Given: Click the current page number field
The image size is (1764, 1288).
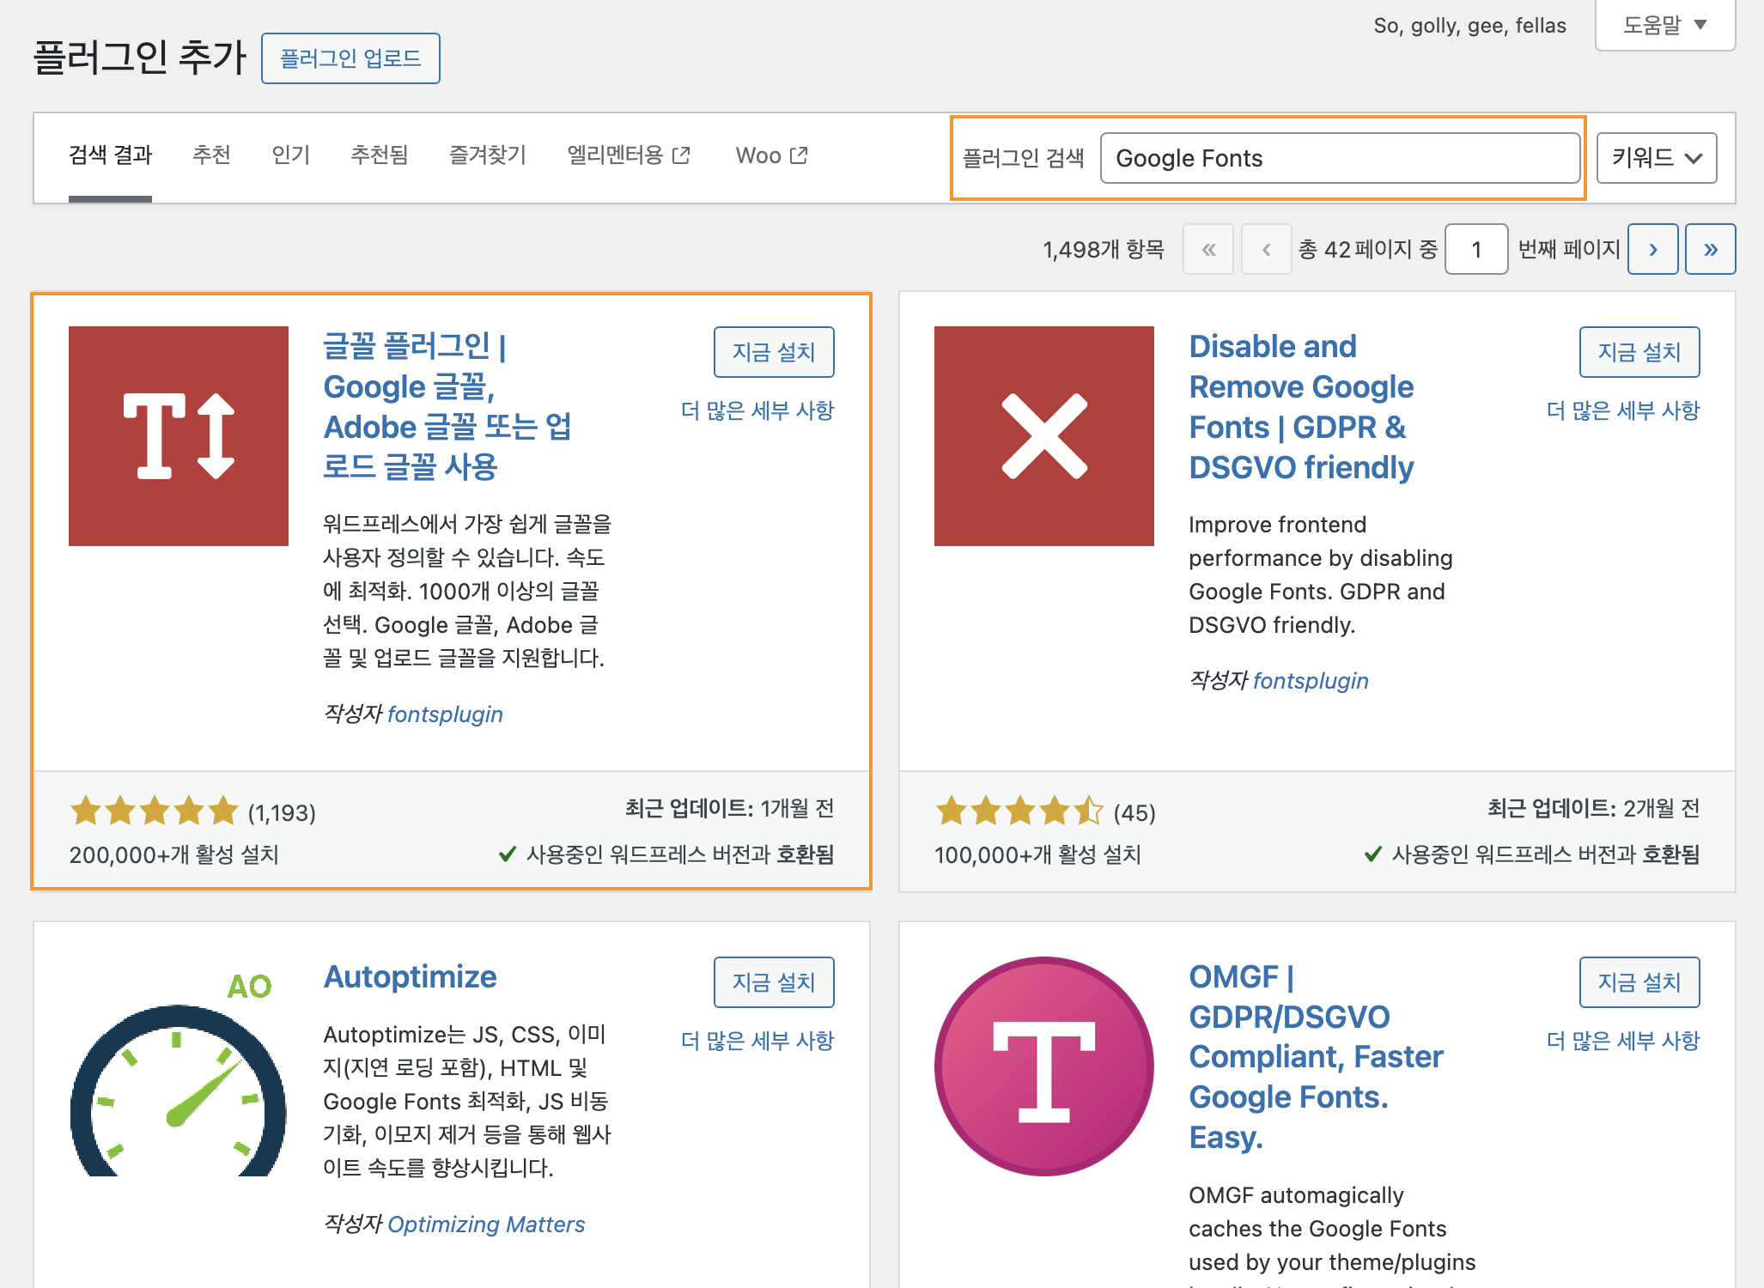Looking at the screenshot, I should coord(1475,249).
